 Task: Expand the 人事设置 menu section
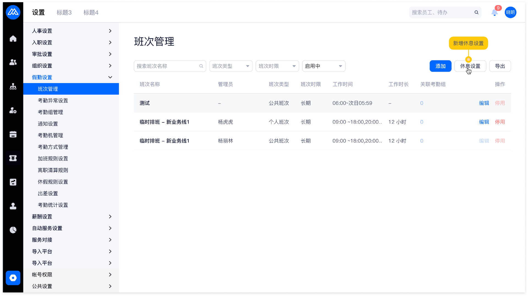(x=71, y=31)
